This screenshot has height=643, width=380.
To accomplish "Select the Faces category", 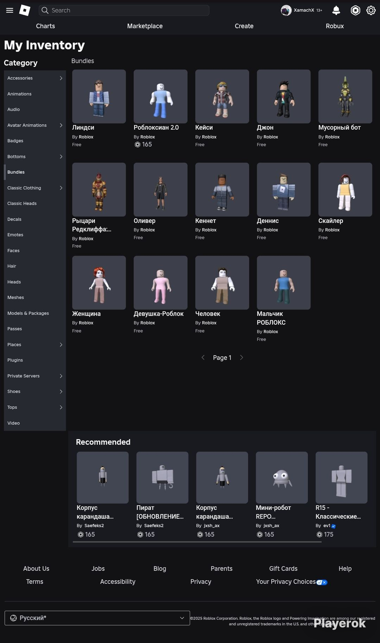I will (35, 251).
